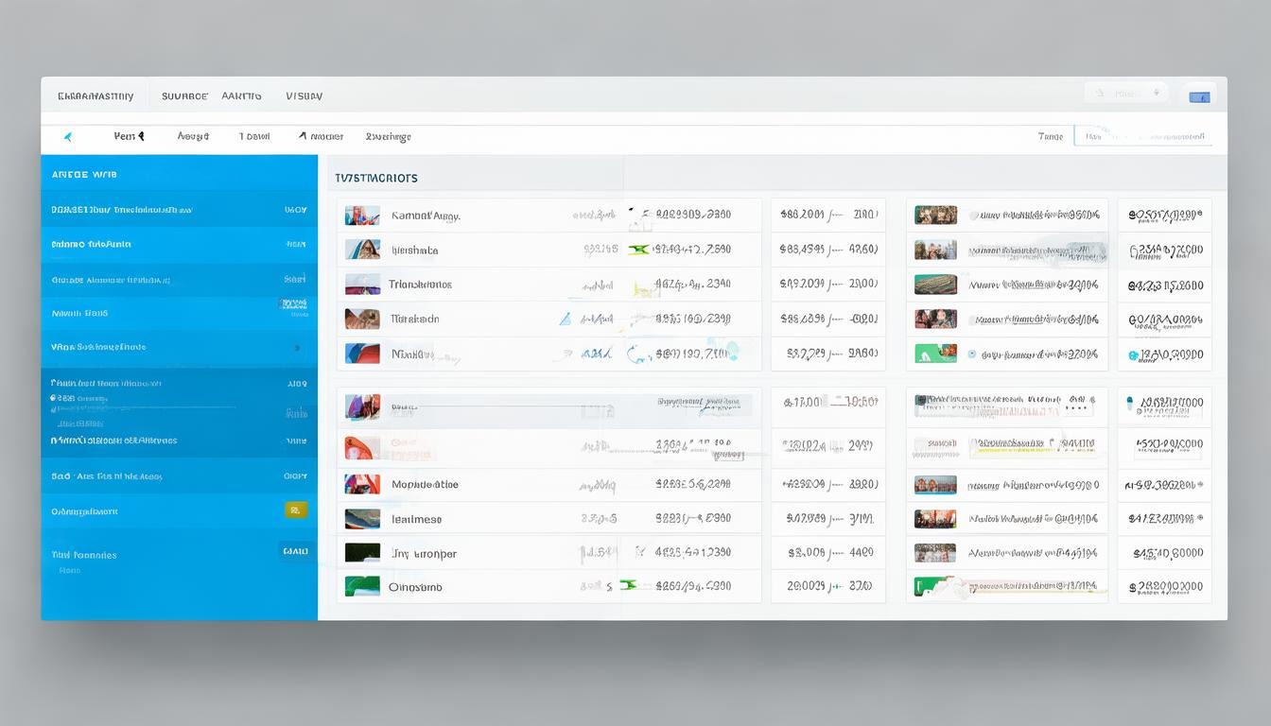
Task: Select the Mopdueatioe entry in the list
Action: tap(425, 485)
